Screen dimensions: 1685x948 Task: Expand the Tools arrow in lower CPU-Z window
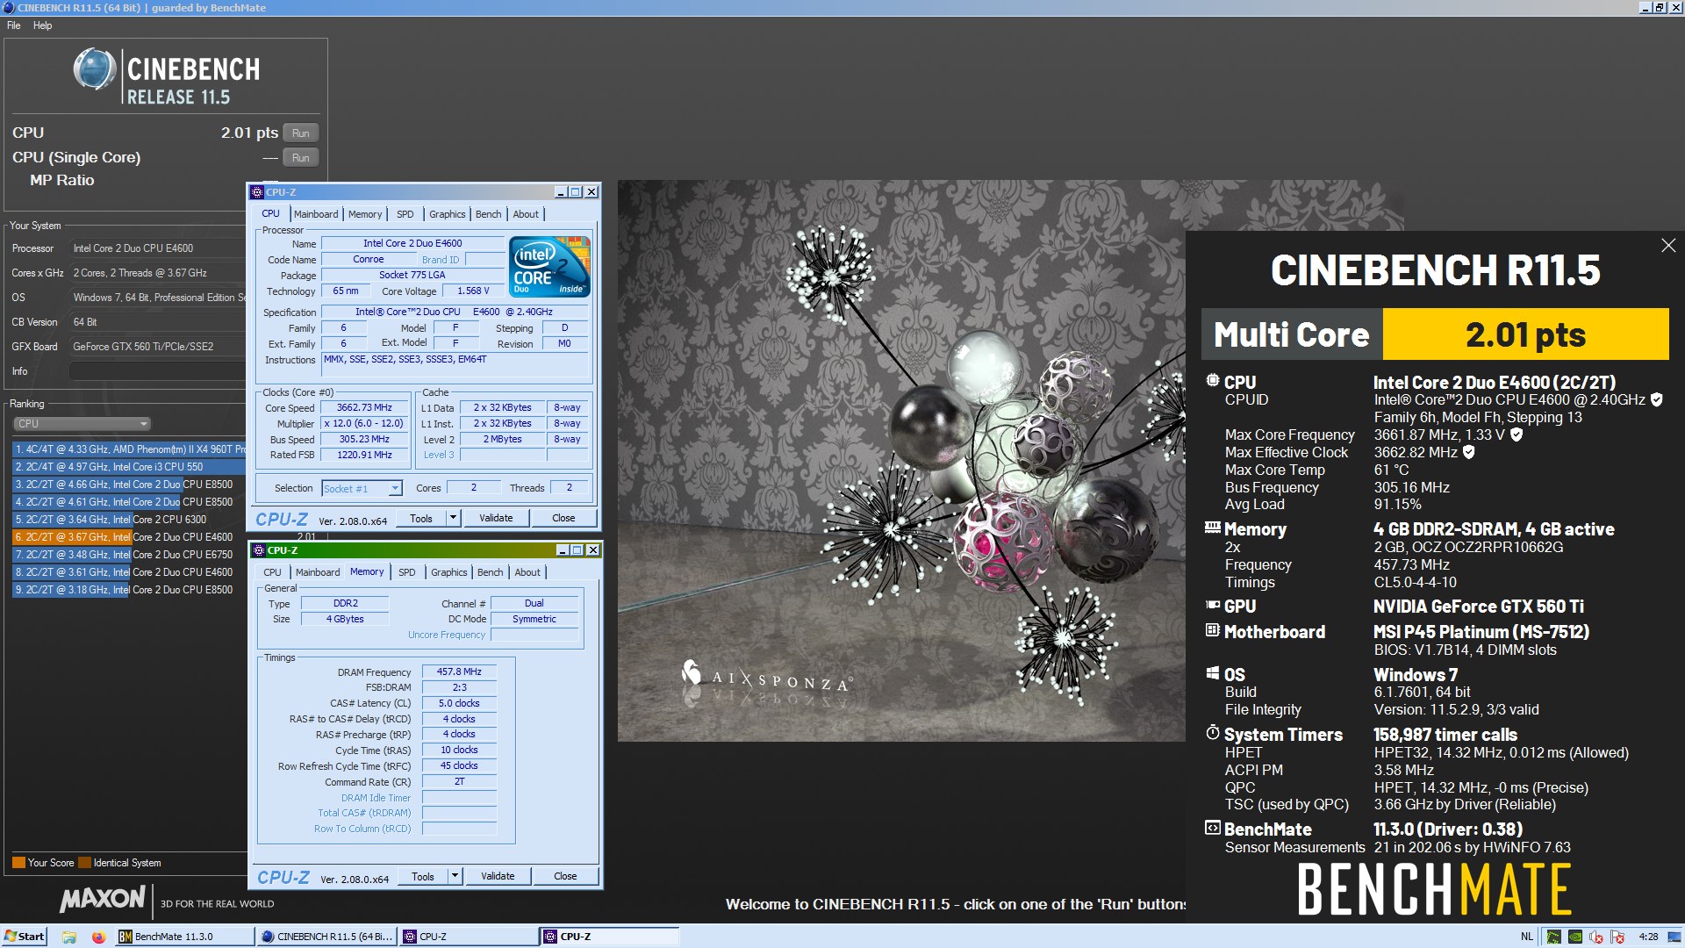(x=455, y=876)
